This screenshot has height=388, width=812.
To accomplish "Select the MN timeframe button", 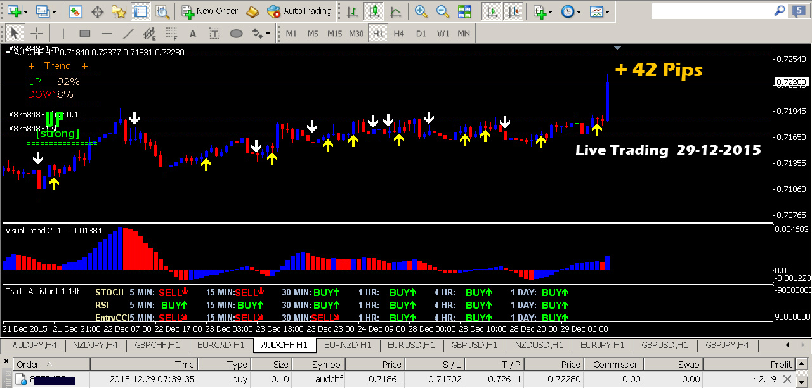I will point(464,33).
